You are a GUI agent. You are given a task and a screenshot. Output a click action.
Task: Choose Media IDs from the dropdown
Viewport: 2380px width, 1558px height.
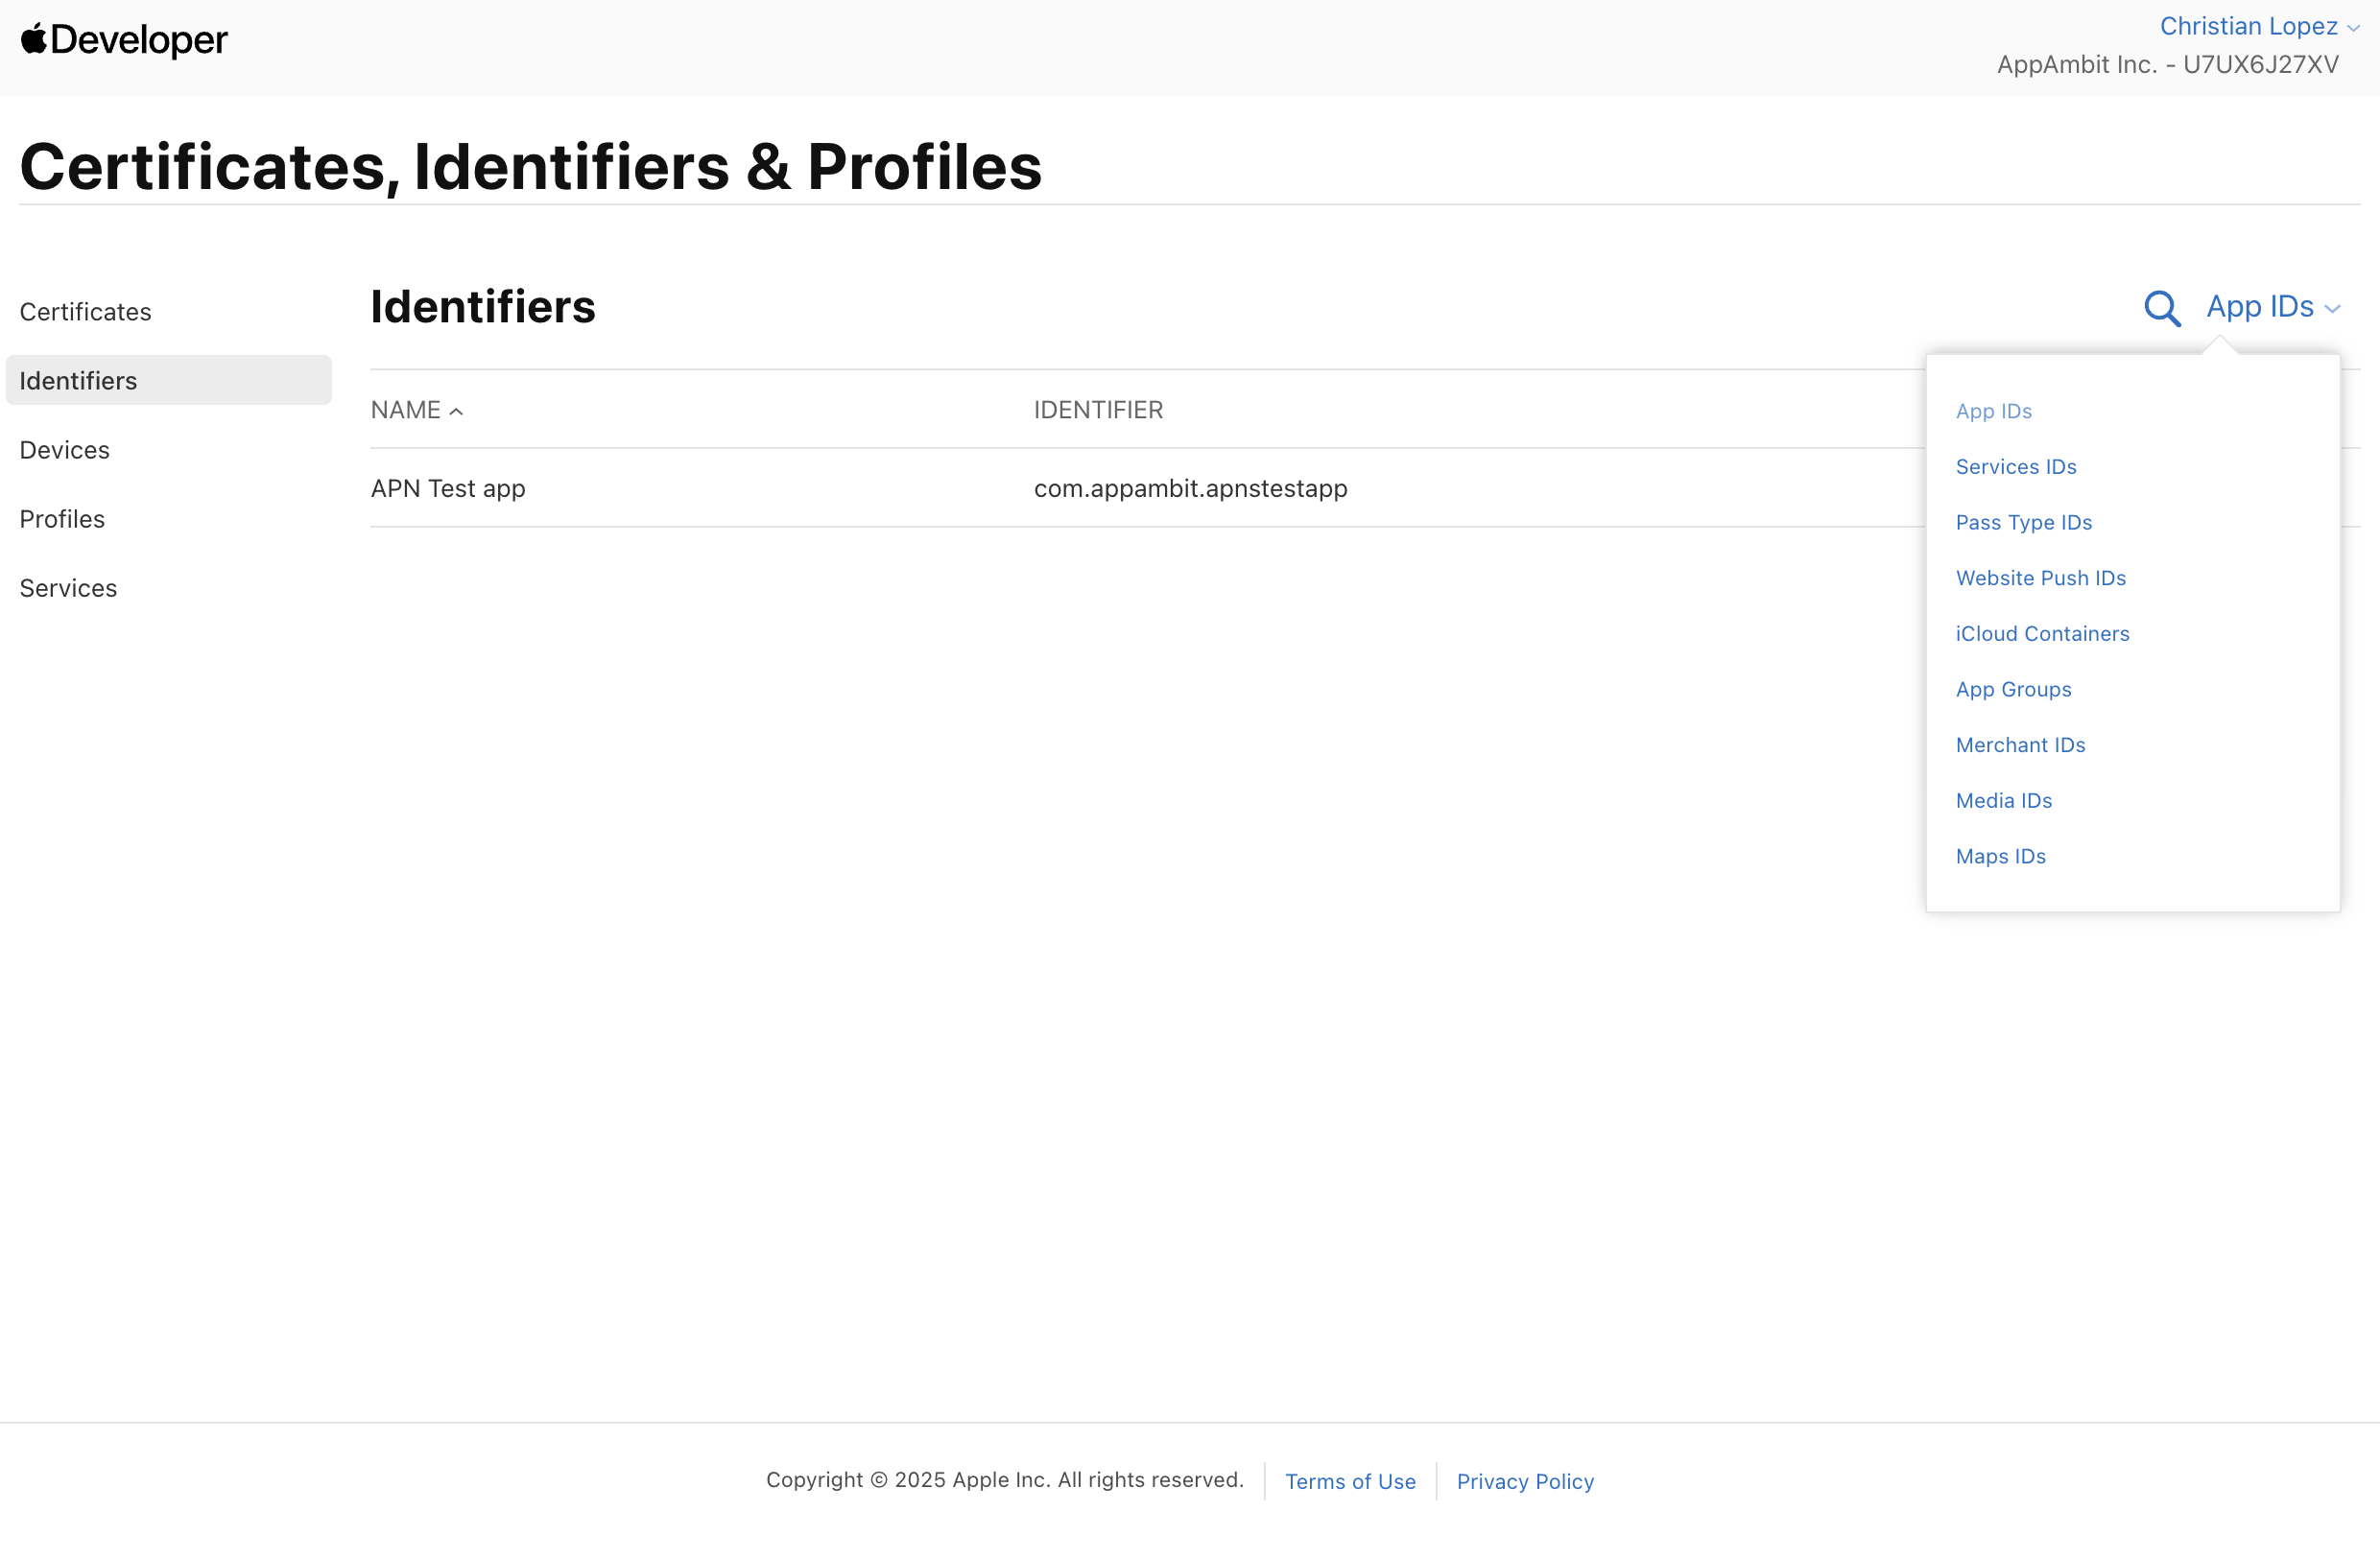point(2003,800)
